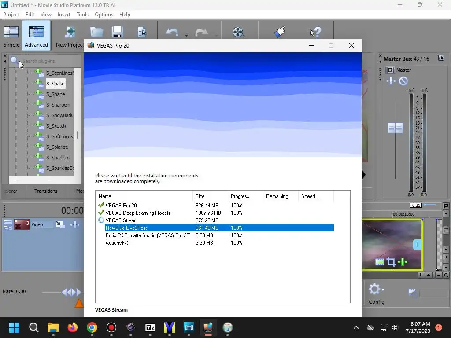Switch to the Explorer tab
This screenshot has width=451, height=338.
point(11,191)
